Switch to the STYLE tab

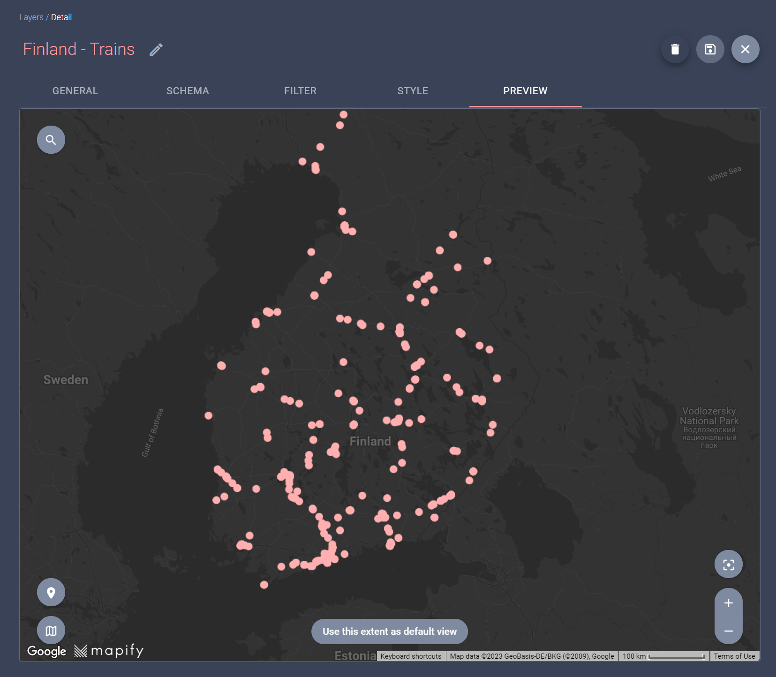tap(413, 91)
